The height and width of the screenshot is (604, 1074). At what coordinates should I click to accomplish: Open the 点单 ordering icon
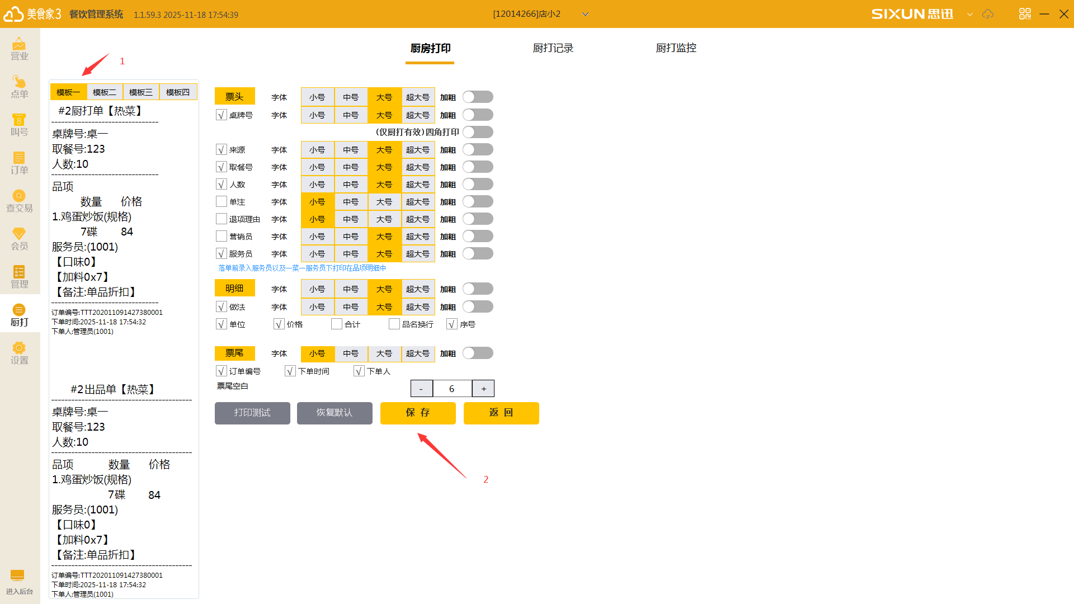[19, 87]
